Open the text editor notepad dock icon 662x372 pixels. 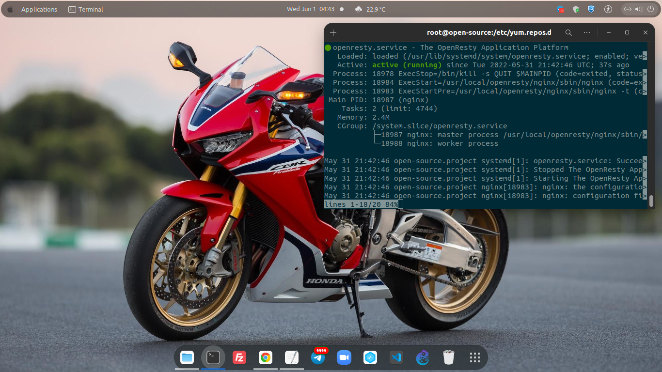292,358
